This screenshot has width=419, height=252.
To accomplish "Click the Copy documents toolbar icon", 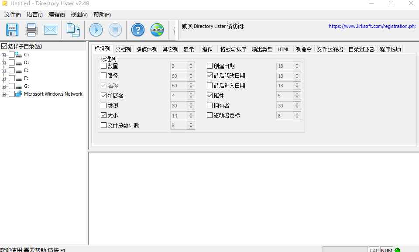I will tap(73, 30).
